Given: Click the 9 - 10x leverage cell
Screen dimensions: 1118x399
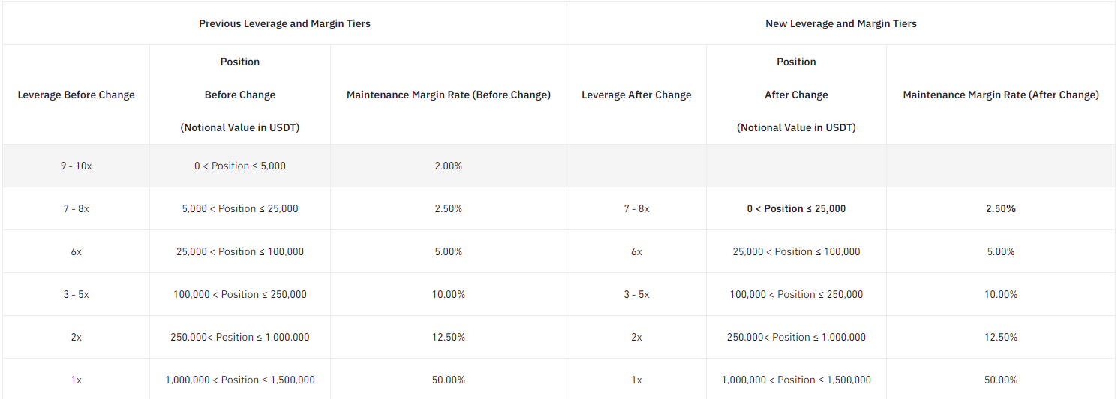Looking at the screenshot, I should [x=76, y=166].
